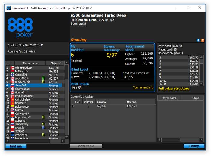Click the 888poker logo
The width and height of the screenshot is (211, 156).
20,27
